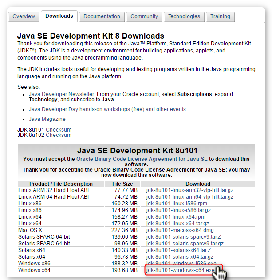Select the 193.68 MB file size cell
This screenshot has width=272, height=280.
(x=122, y=270)
